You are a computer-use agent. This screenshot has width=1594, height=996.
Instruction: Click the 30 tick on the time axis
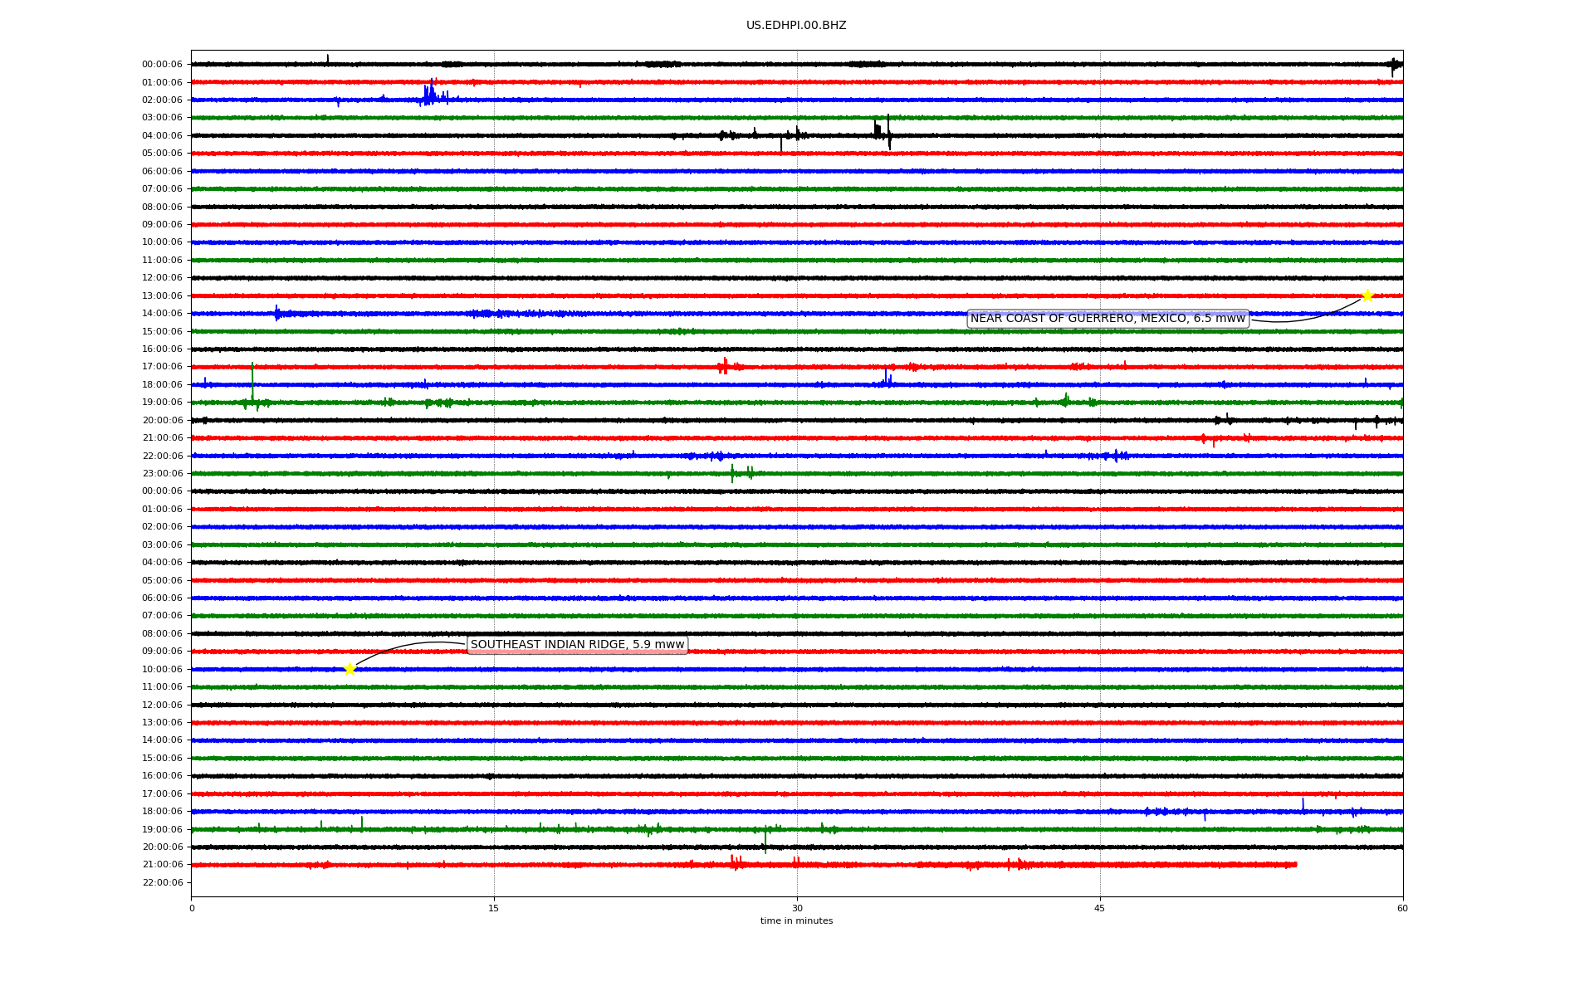point(797,908)
